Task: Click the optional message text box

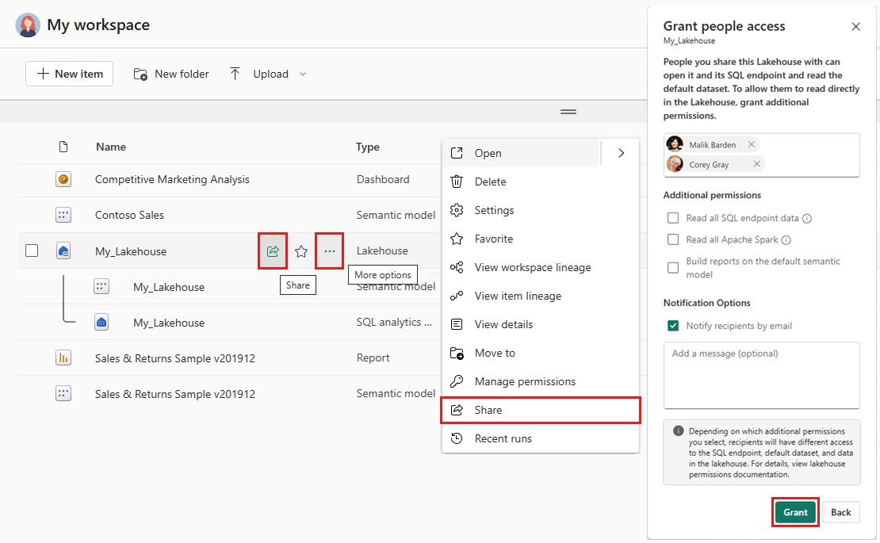Action: point(761,375)
